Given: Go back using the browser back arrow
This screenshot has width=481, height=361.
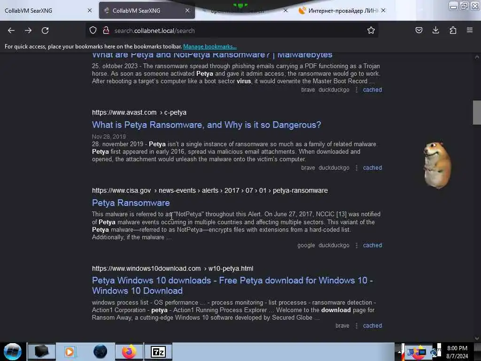Looking at the screenshot, I should tap(11, 31).
